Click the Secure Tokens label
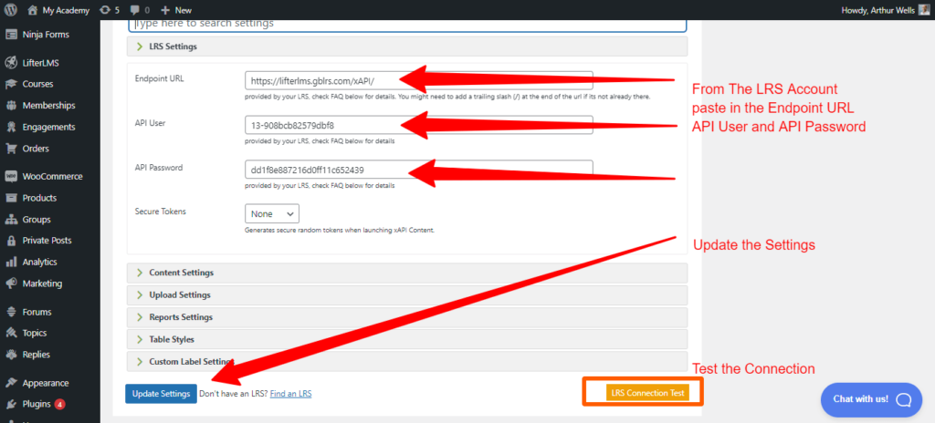Image resolution: width=935 pixels, height=423 pixels. pyautogui.click(x=161, y=211)
